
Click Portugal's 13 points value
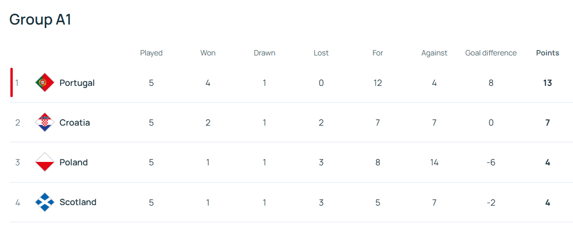click(x=547, y=83)
